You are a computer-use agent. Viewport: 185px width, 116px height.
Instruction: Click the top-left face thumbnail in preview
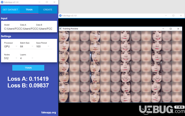click(64, 36)
